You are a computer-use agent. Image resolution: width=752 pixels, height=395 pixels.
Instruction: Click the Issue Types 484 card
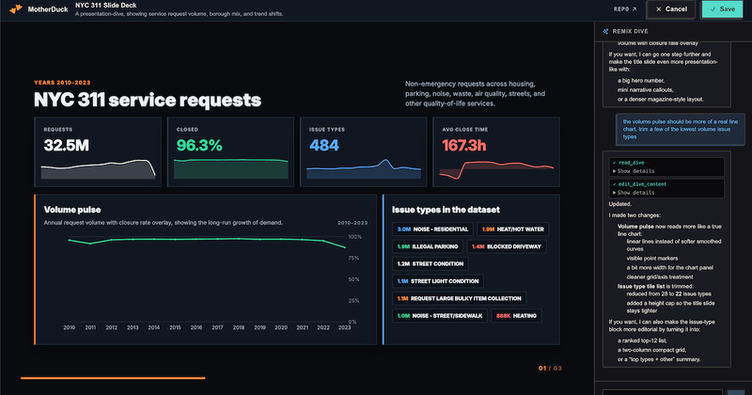click(364, 151)
